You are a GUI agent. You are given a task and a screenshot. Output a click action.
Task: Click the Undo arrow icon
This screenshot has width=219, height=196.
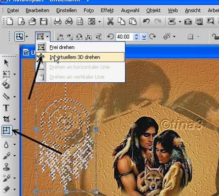[146, 21]
